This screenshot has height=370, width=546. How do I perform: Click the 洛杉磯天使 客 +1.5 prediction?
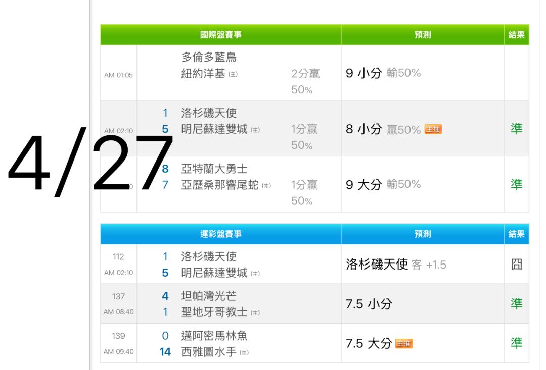coord(396,265)
